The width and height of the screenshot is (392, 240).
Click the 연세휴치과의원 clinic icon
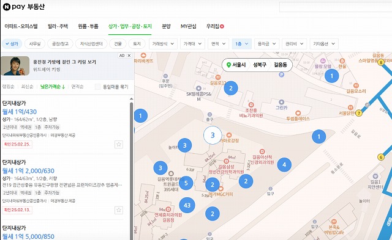pyautogui.click(x=168, y=209)
